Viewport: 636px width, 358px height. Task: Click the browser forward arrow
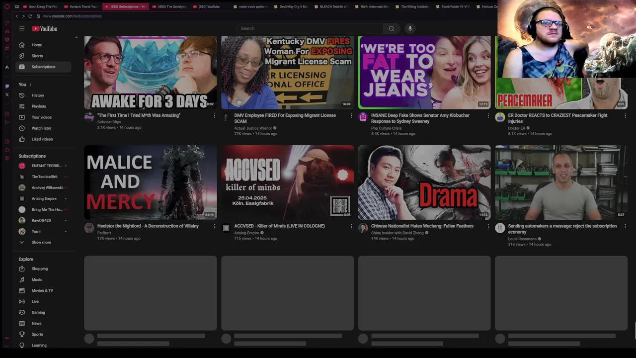(x=23, y=16)
